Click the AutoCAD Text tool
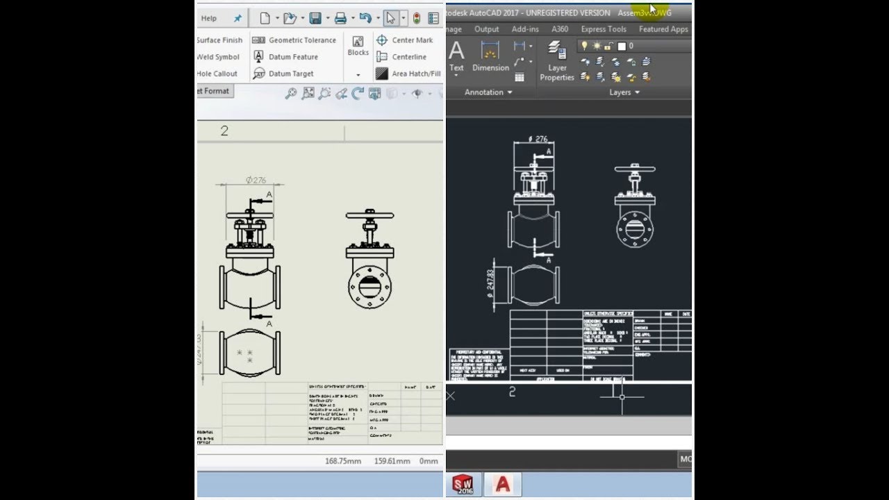This screenshot has width=889, height=500. (456, 57)
